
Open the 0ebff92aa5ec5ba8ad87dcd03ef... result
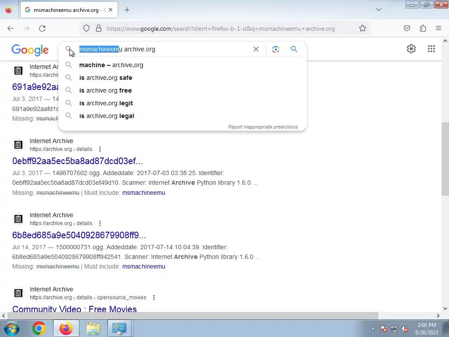tap(77, 161)
